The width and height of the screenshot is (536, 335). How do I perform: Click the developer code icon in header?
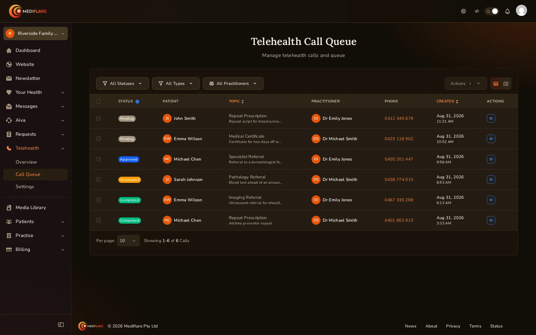[x=477, y=11]
